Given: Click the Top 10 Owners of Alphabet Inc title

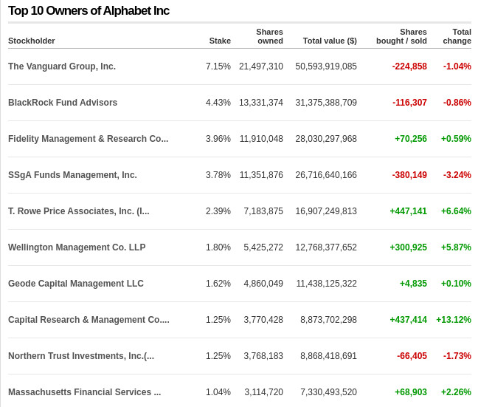Looking at the screenshot, I should click(x=89, y=10).
